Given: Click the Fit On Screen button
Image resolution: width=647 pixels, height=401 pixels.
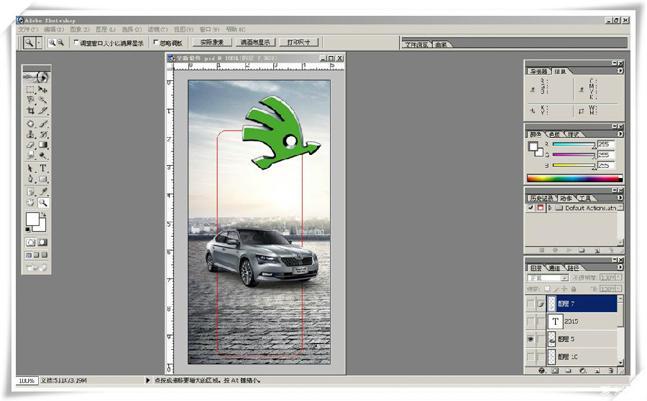Looking at the screenshot, I should [255, 42].
